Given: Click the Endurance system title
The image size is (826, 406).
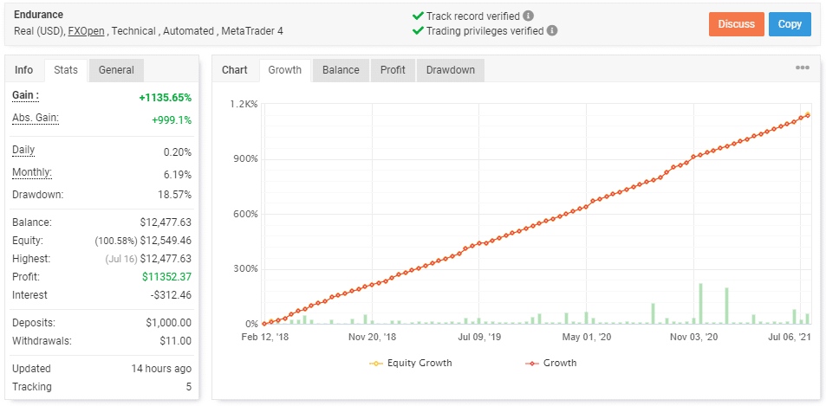Looking at the screenshot, I should pyautogui.click(x=38, y=16).
